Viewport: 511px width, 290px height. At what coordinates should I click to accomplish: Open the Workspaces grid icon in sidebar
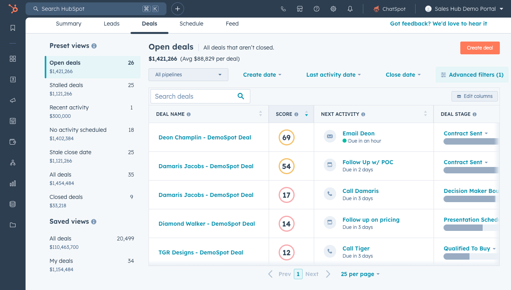pos(13,59)
